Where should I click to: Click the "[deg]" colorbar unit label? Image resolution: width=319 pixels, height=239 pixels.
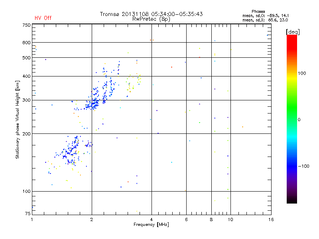pos(293,32)
